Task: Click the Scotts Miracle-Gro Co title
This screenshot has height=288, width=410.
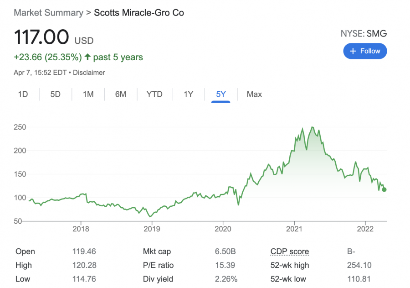Action: click(139, 13)
